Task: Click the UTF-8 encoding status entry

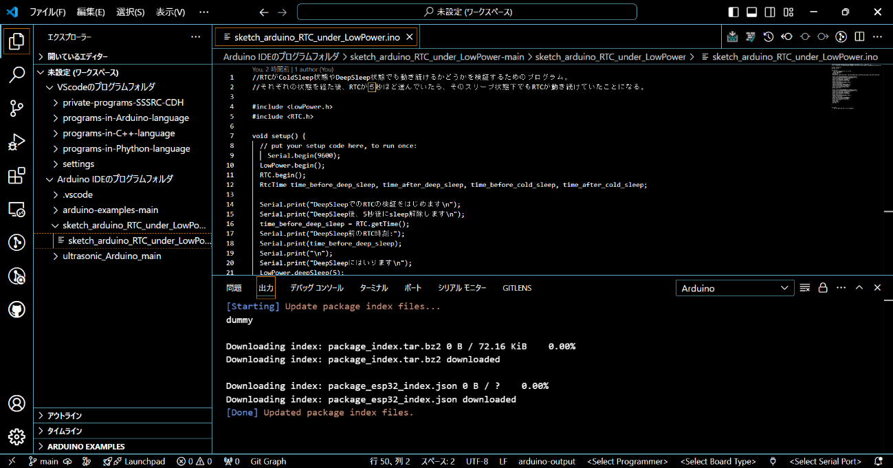Action: click(477, 461)
